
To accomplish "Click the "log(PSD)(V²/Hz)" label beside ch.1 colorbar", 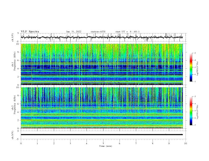I will click(x=198, y=69).
